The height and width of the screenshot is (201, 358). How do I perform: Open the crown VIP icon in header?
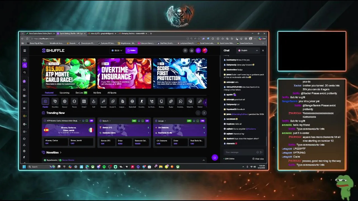(x=192, y=51)
